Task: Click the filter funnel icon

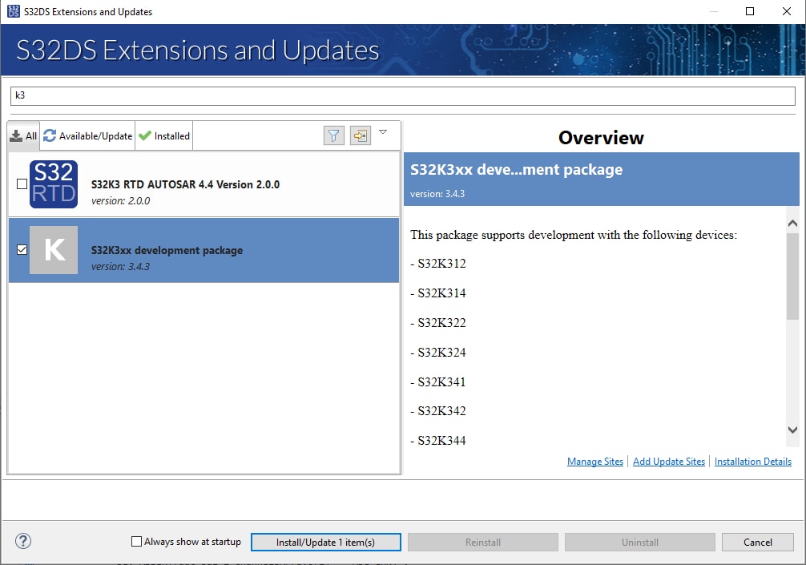Action: [x=334, y=135]
